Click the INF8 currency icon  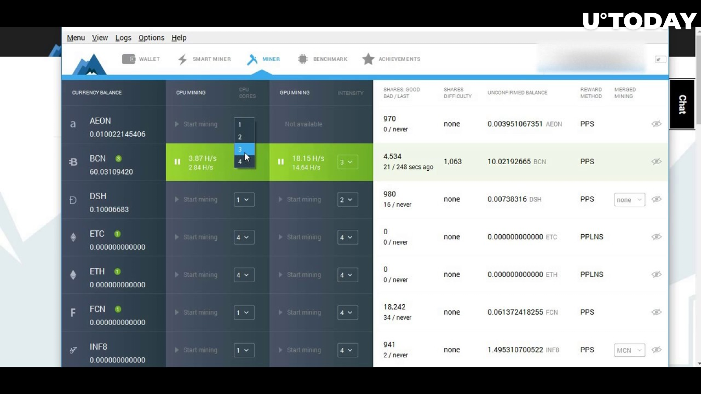tap(73, 350)
